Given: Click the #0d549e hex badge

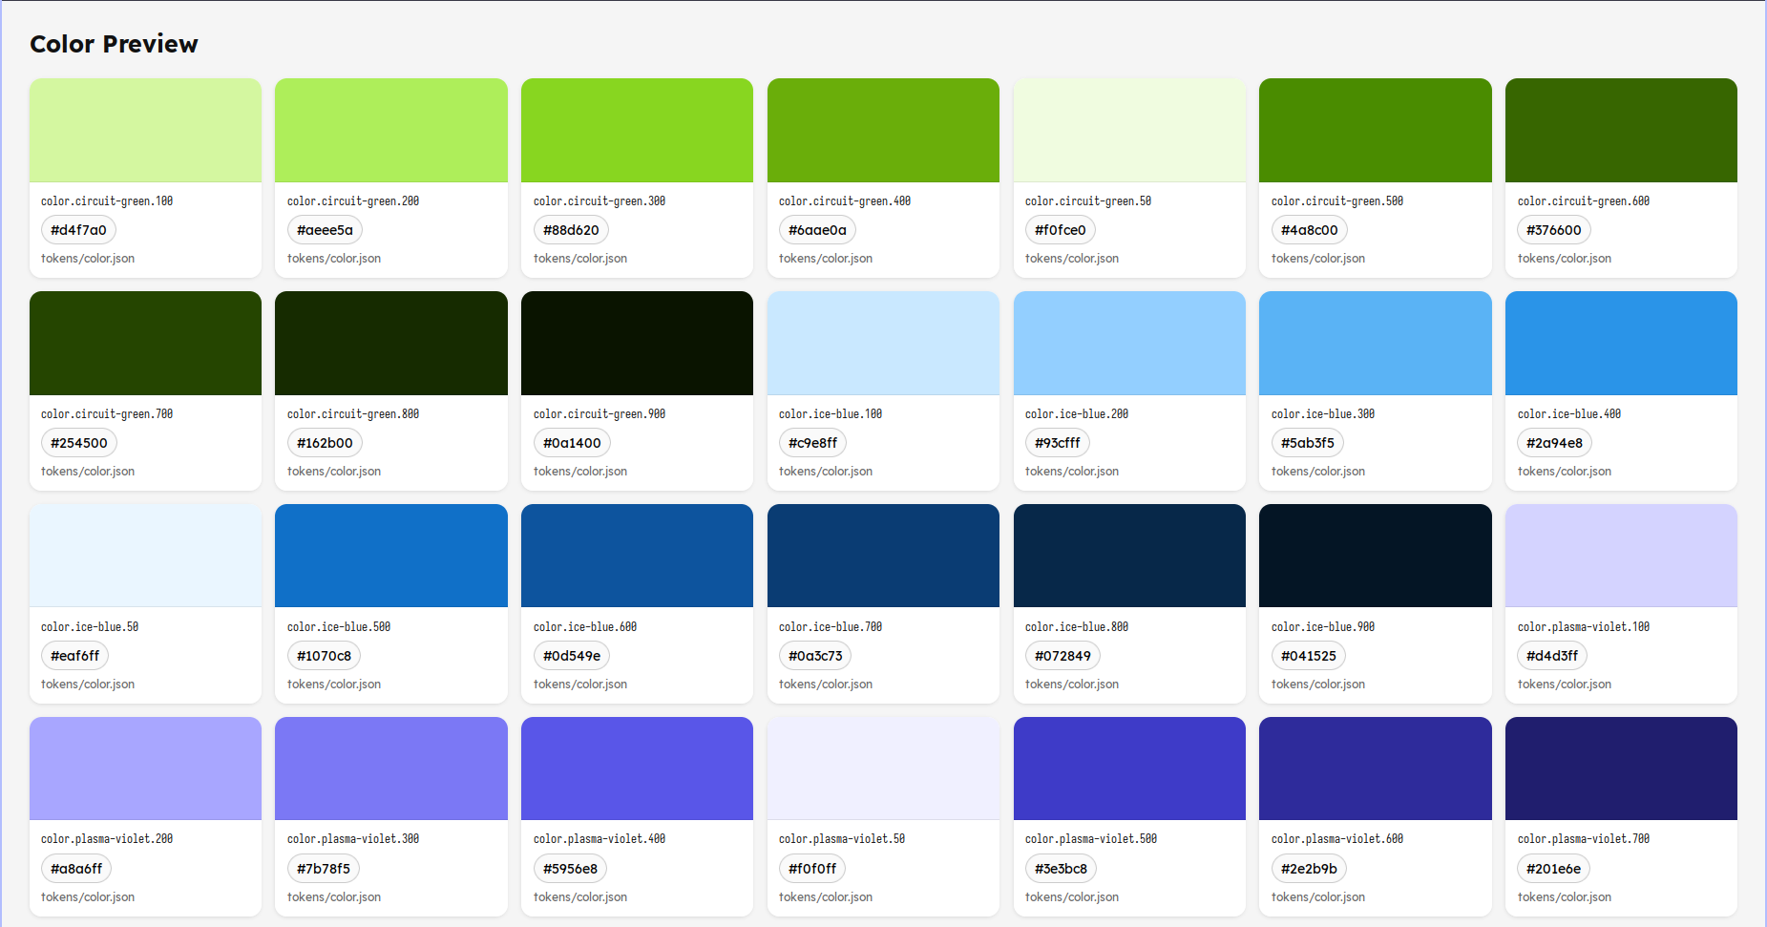Looking at the screenshot, I should click(x=572, y=656).
